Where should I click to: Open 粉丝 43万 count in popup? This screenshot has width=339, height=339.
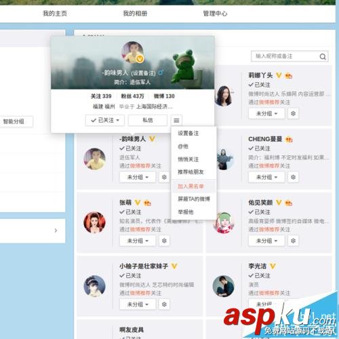132,96
